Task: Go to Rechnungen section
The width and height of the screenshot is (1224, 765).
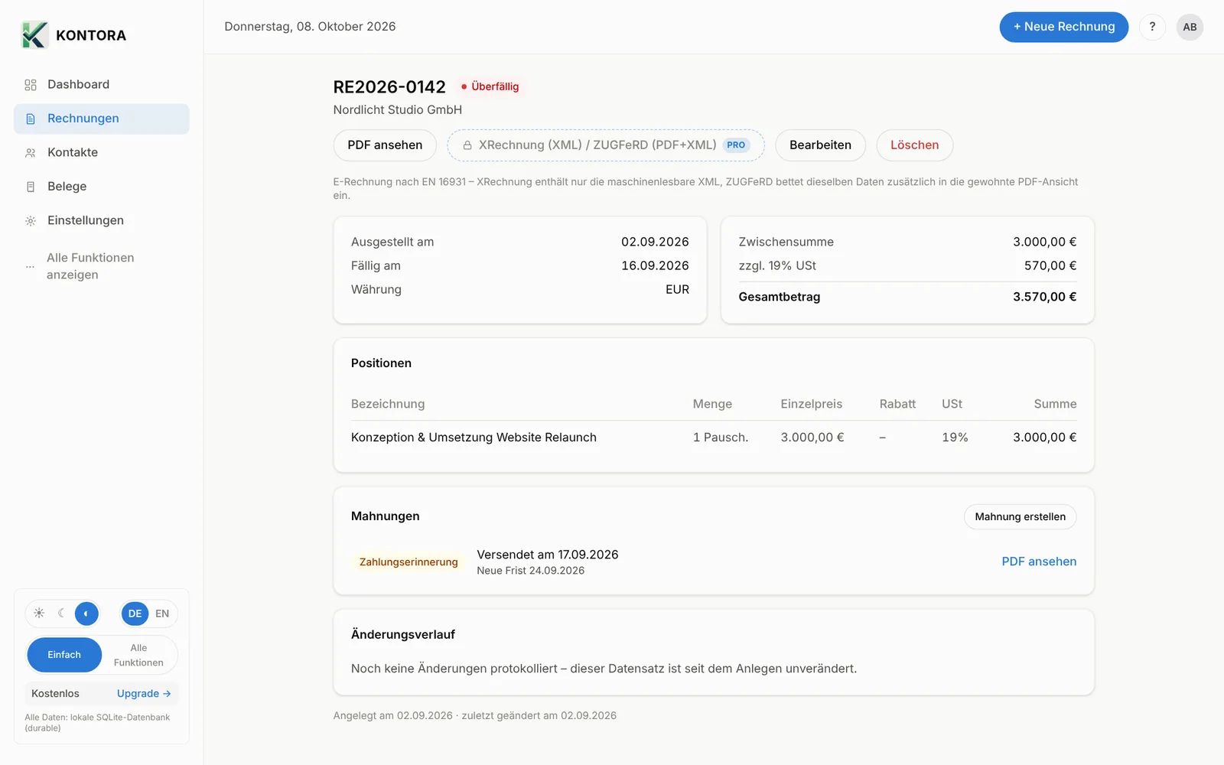Action: coord(102,119)
